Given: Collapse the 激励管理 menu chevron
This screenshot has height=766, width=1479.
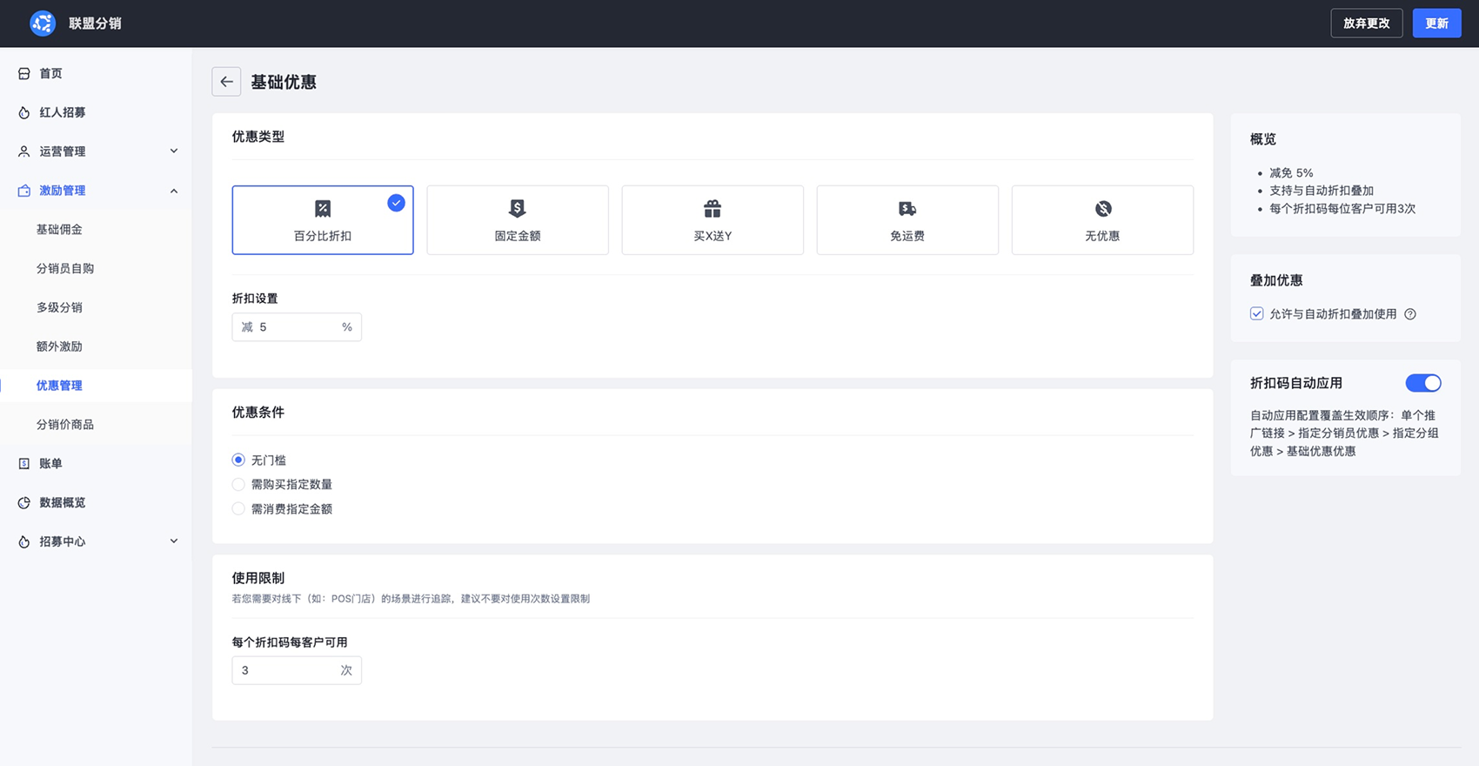Looking at the screenshot, I should point(174,191).
